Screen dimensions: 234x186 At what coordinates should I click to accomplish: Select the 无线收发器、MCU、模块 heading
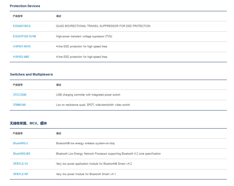pos(28,123)
